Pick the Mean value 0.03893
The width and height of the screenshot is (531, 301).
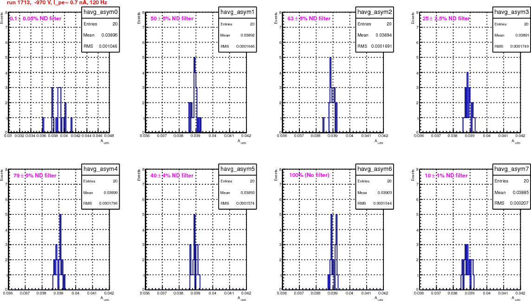tap(247, 193)
